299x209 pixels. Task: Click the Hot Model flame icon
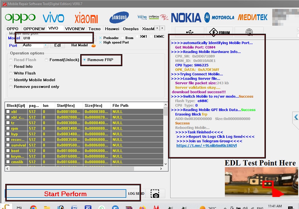coord(93,45)
